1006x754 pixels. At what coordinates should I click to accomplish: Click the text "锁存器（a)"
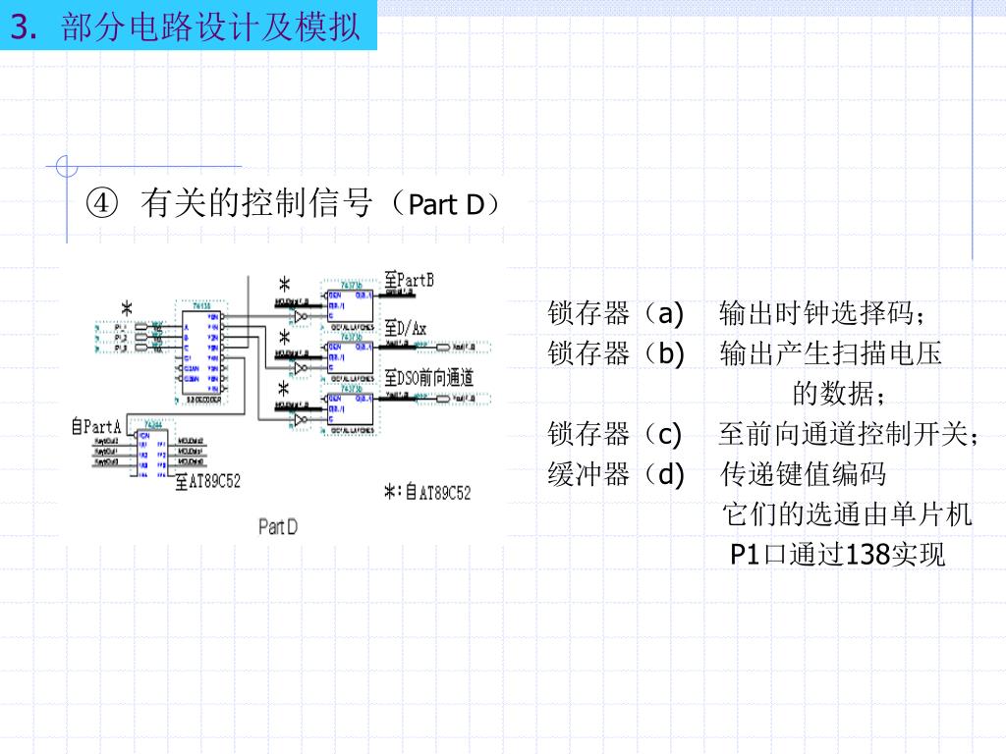point(615,313)
